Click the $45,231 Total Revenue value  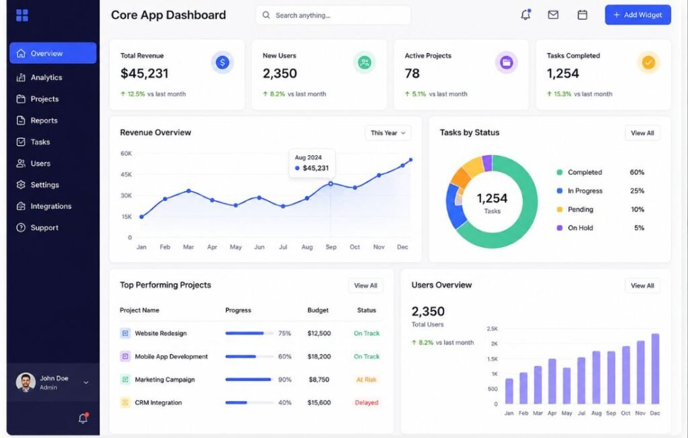(144, 73)
